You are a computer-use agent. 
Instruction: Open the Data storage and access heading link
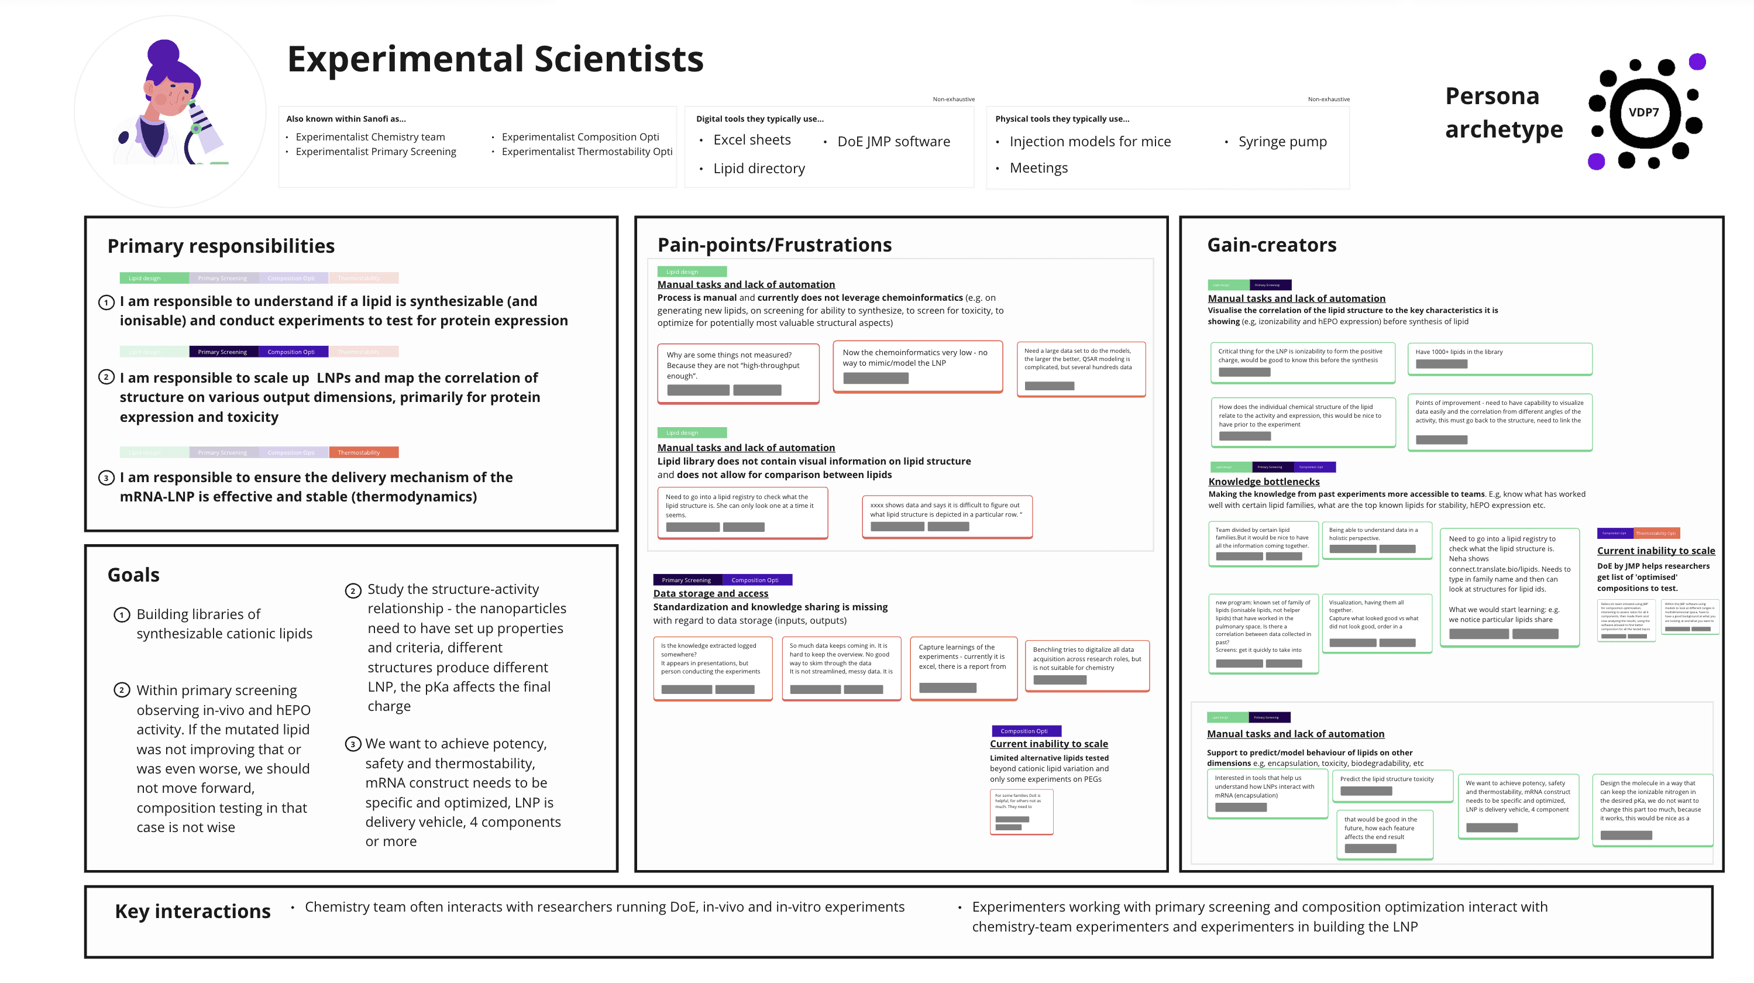click(x=710, y=594)
